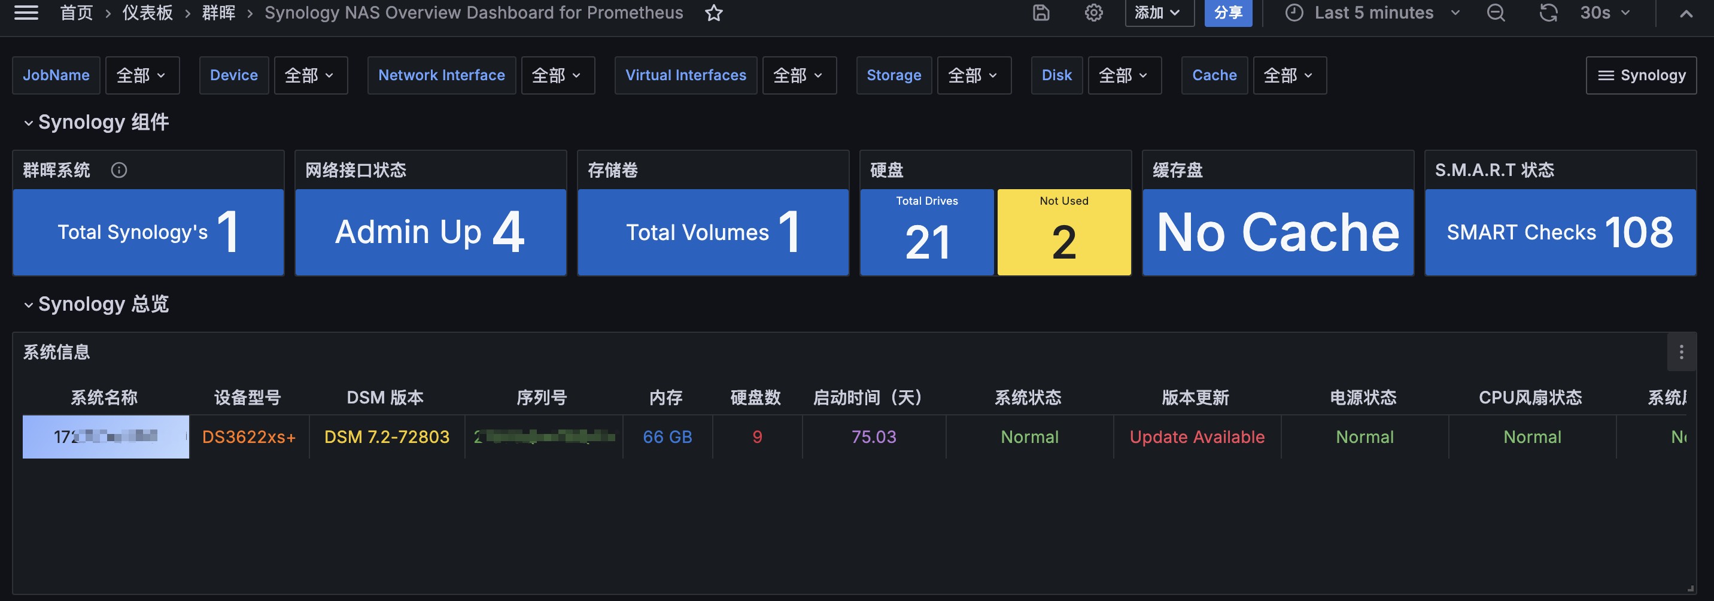This screenshot has height=601, width=1714.
Task: Click the yellow Not Used drives tile
Action: [x=1063, y=232]
